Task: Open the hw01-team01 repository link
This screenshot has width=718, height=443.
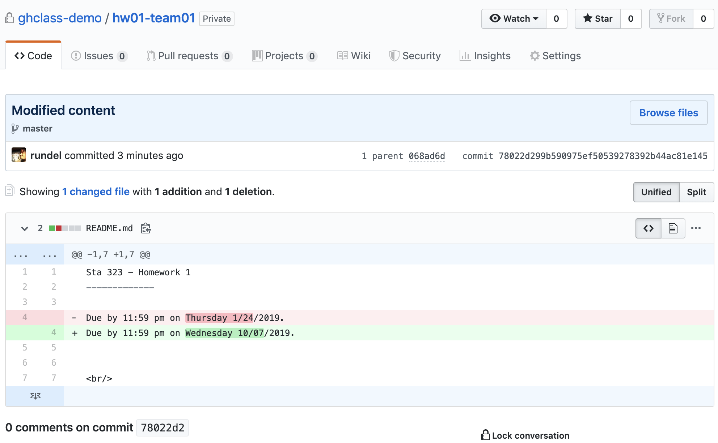Action: coord(154,18)
